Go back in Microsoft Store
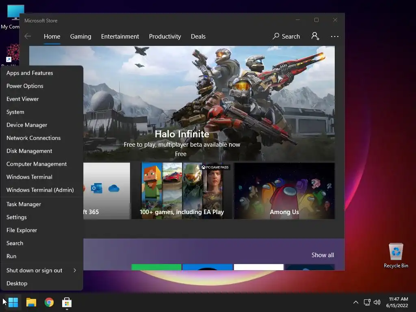Screen dimensions: 416x312 point(28,36)
